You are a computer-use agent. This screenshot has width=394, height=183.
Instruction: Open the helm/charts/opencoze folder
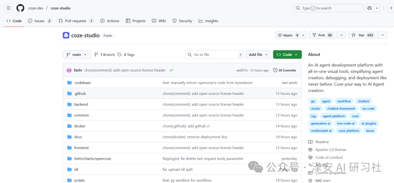coord(92,159)
